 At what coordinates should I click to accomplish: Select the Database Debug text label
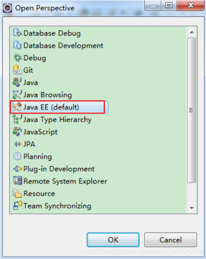[52, 33]
